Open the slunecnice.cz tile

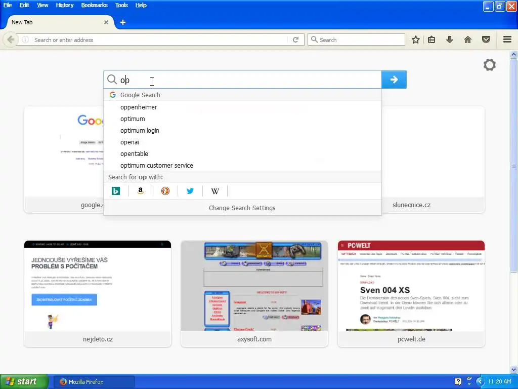(x=433, y=160)
